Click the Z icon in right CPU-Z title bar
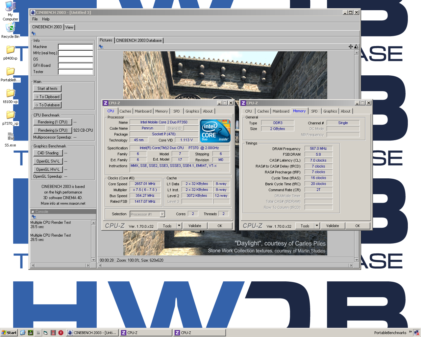 tap(243, 103)
